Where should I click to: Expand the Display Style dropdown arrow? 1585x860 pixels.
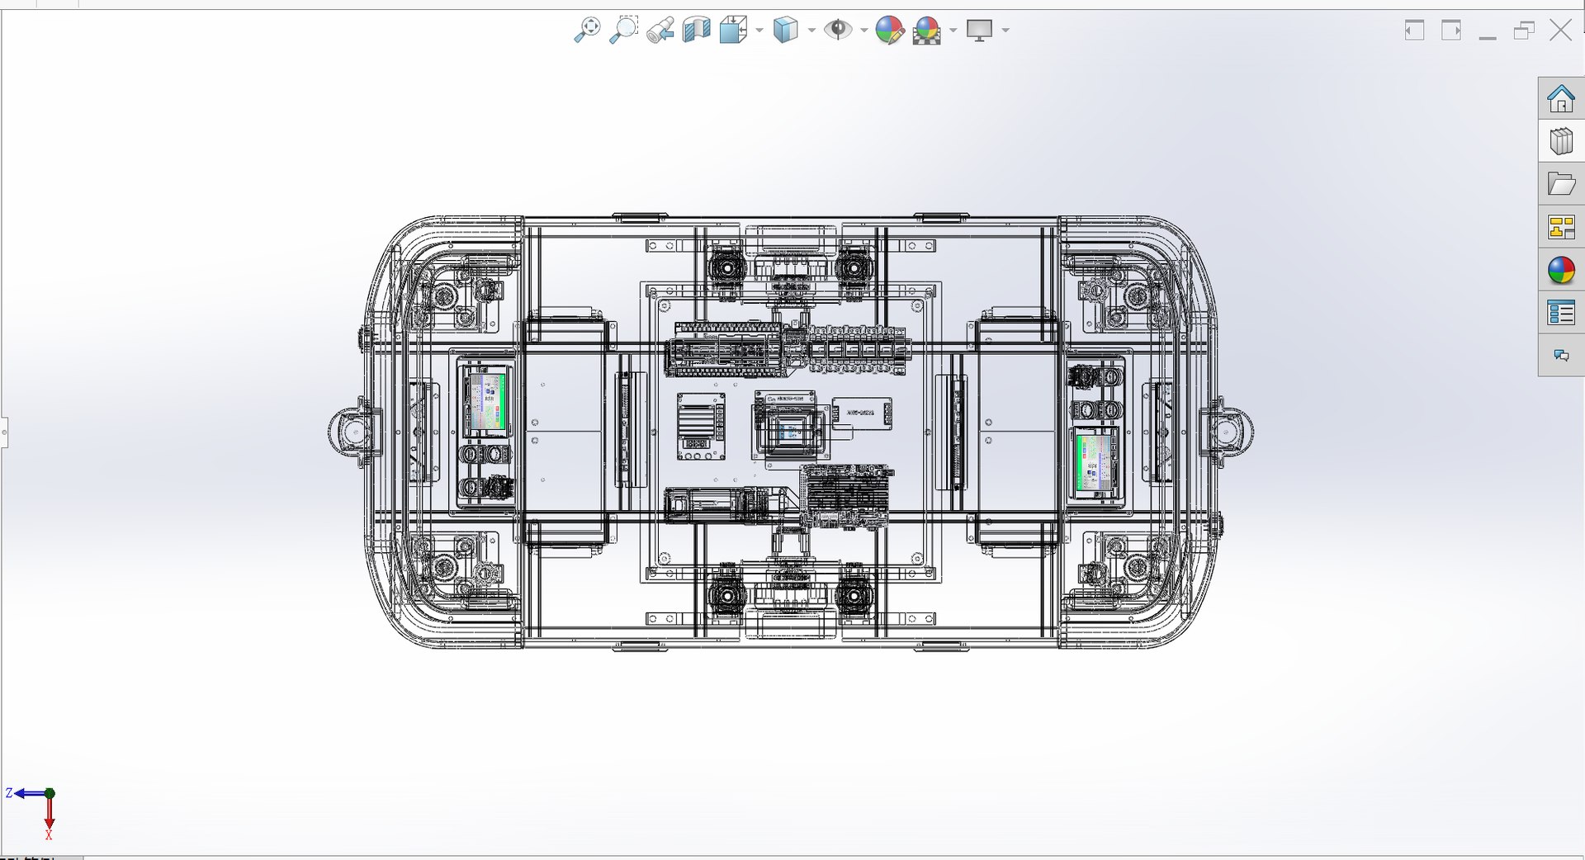811,31
